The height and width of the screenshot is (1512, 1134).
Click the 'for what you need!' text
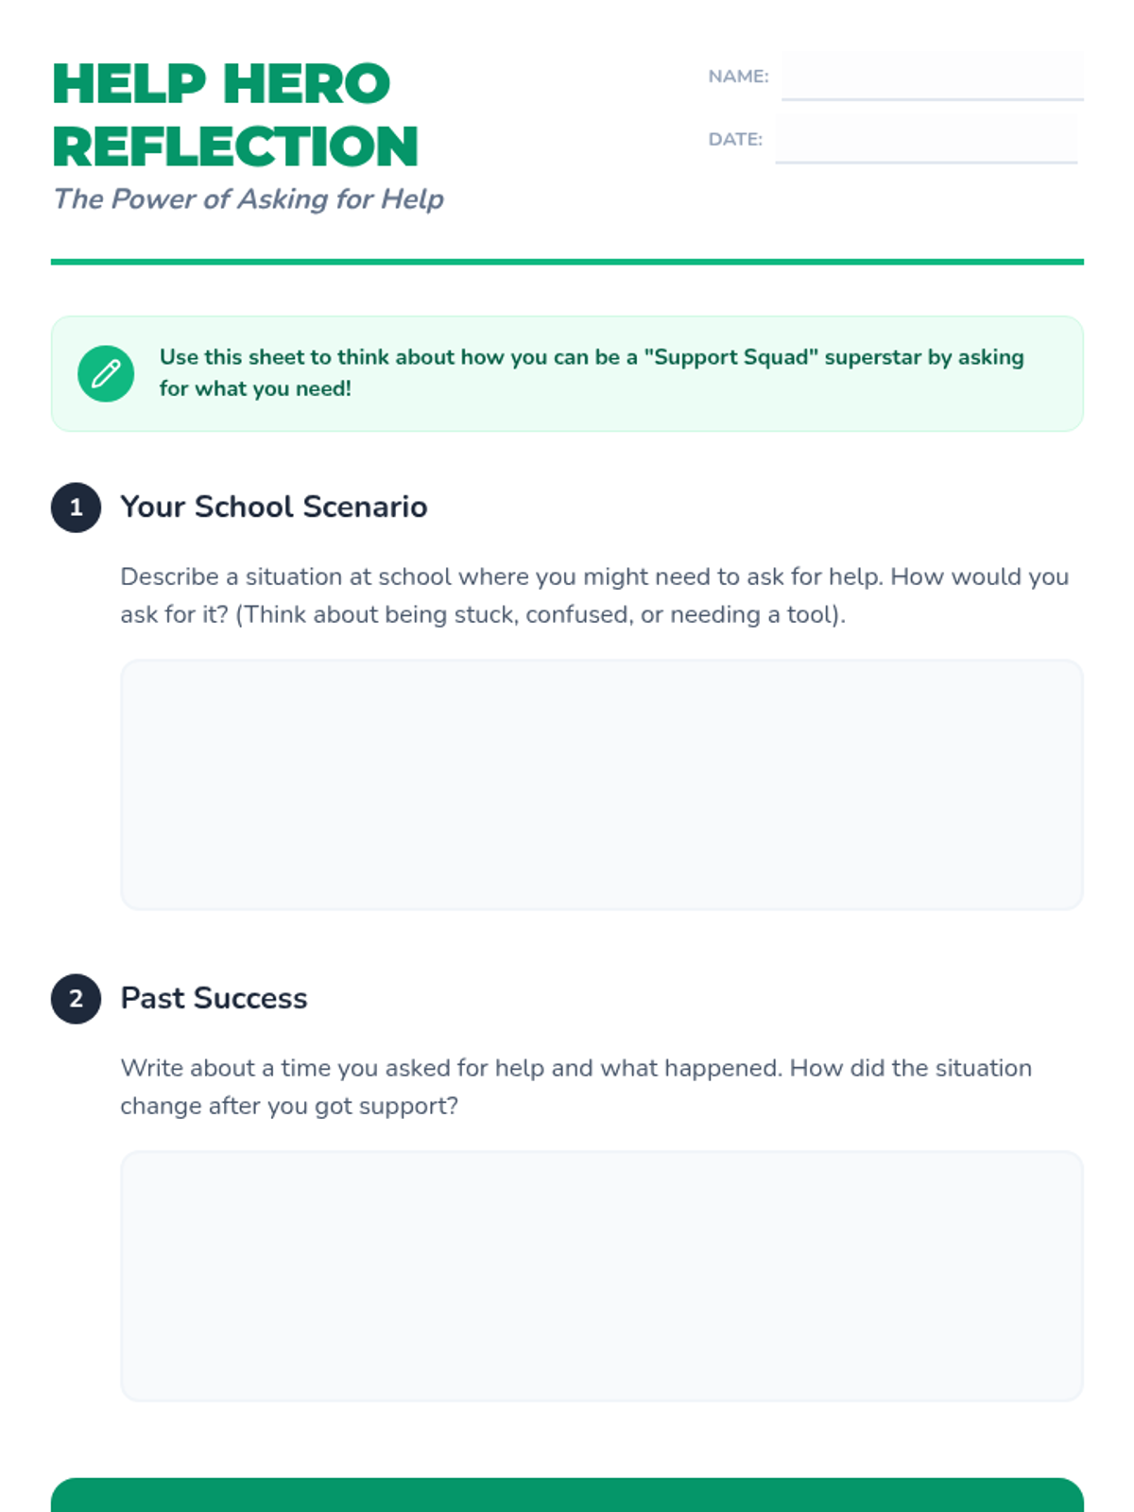tap(255, 388)
